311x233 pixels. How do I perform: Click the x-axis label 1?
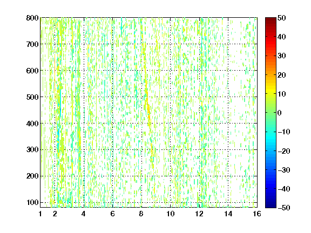pos(40,214)
